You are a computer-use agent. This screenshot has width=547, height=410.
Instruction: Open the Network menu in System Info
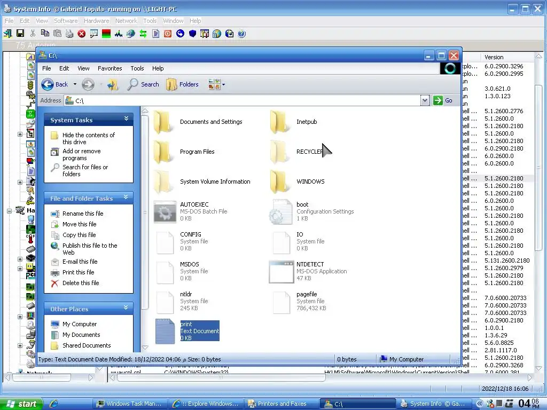(126, 21)
